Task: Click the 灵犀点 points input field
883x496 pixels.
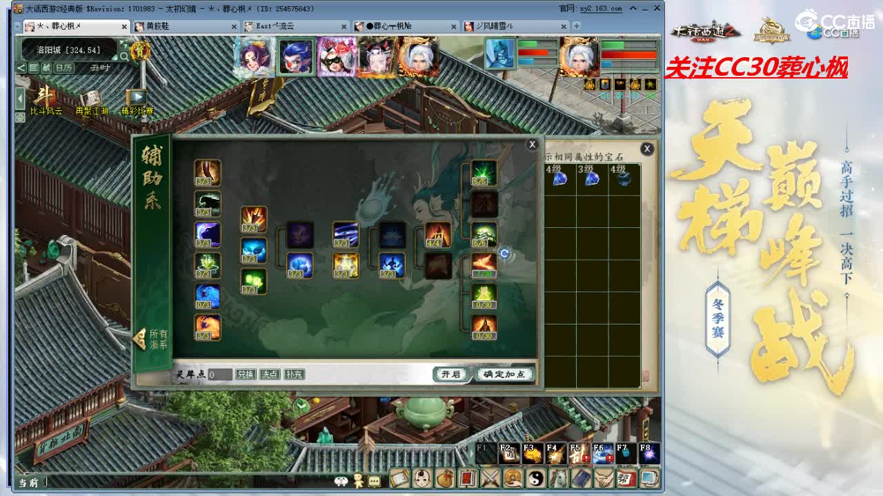Action: pos(220,374)
